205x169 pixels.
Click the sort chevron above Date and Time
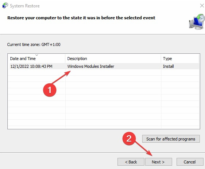pyautogui.click(x=37, y=55)
